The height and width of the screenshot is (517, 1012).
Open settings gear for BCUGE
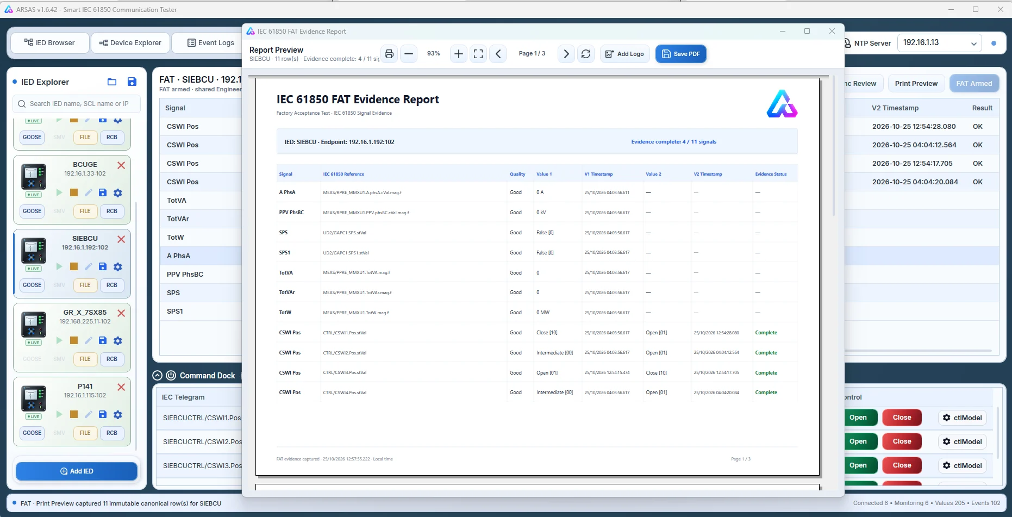pyautogui.click(x=118, y=192)
